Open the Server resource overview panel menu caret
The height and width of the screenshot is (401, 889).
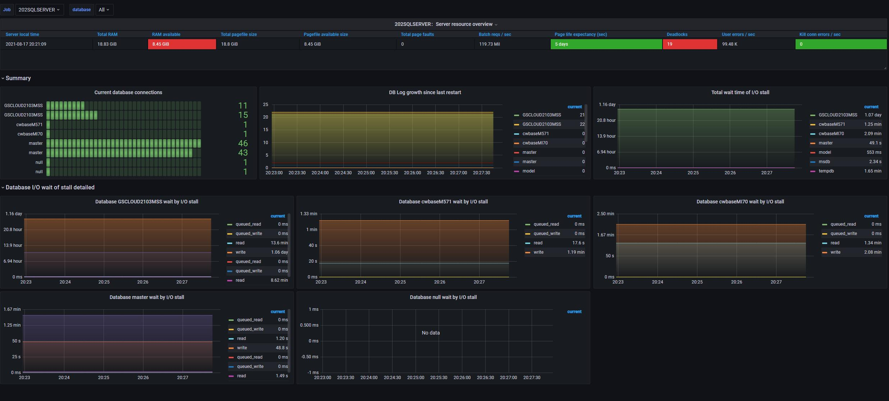tap(496, 25)
